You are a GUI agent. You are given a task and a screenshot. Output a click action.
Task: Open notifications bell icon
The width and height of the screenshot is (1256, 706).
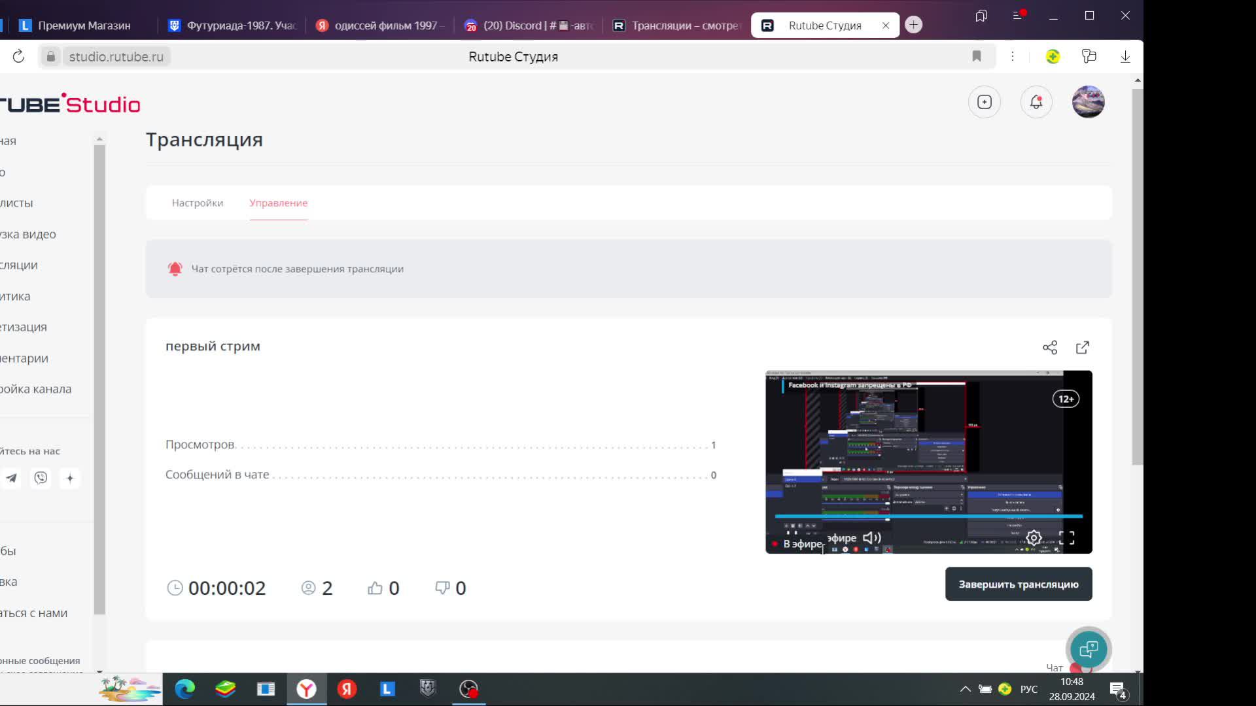click(1036, 102)
